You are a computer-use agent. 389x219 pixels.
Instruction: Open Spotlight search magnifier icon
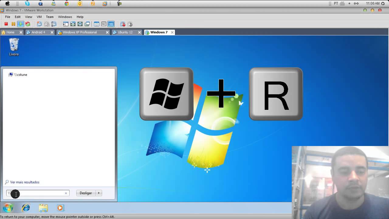pos(383,3)
